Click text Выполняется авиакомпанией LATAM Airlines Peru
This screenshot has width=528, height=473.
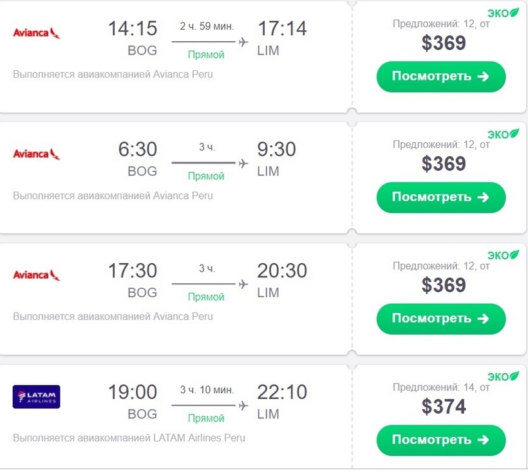pos(129,438)
